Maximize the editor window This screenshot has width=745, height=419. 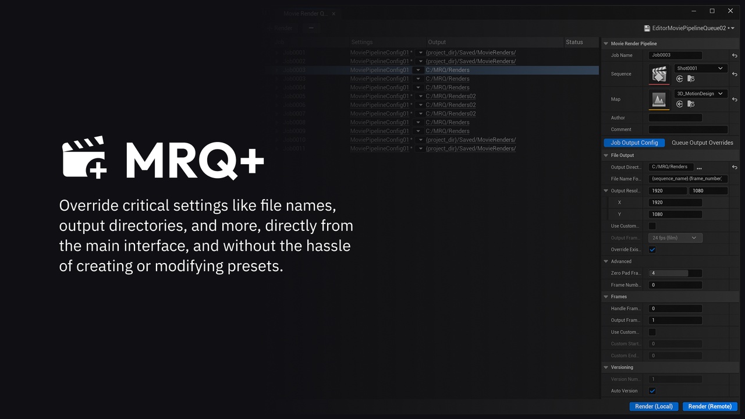[712, 10]
